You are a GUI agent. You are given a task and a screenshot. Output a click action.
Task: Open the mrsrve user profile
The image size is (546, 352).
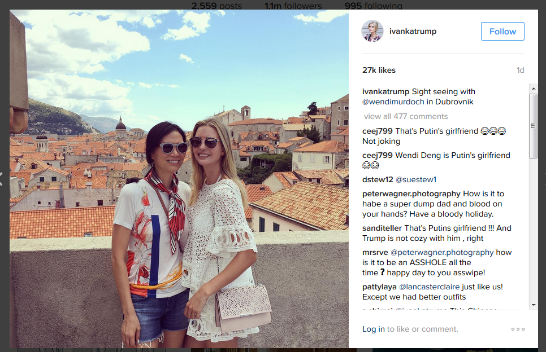pos(375,252)
